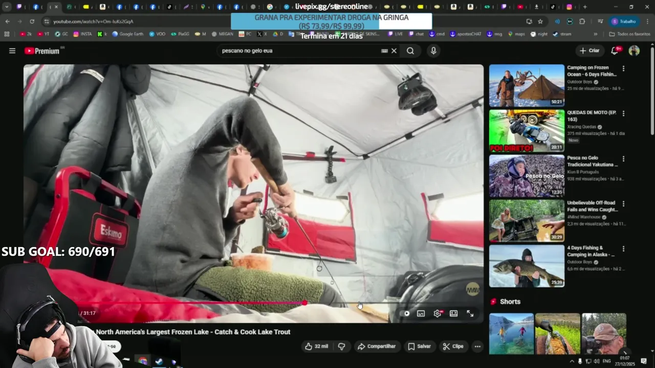Viewport: 655px width, 368px height.
Task: Open the Windows notification center icon
Action: point(644,361)
